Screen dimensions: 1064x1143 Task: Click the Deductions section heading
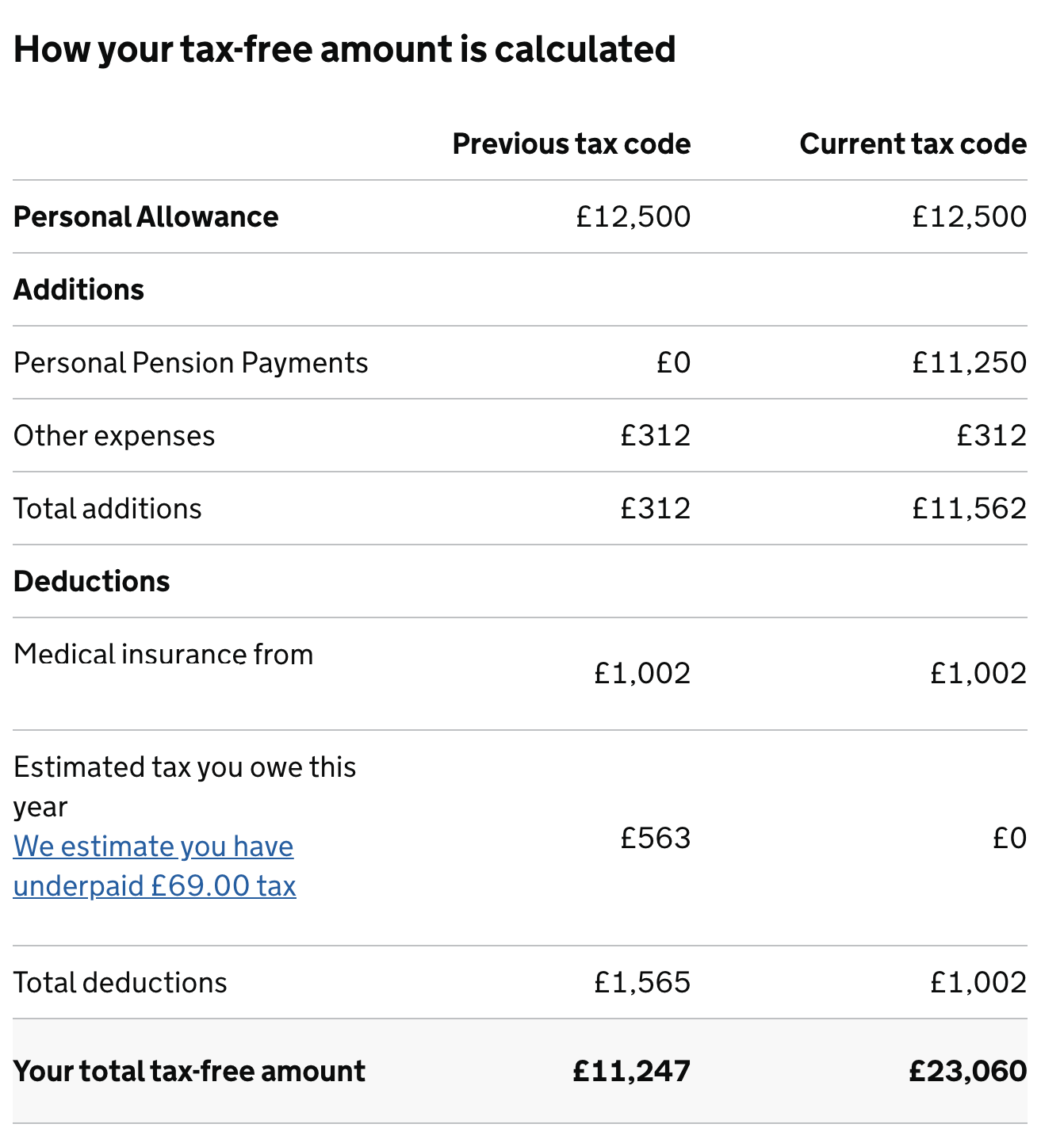pyautogui.click(x=91, y=582)
